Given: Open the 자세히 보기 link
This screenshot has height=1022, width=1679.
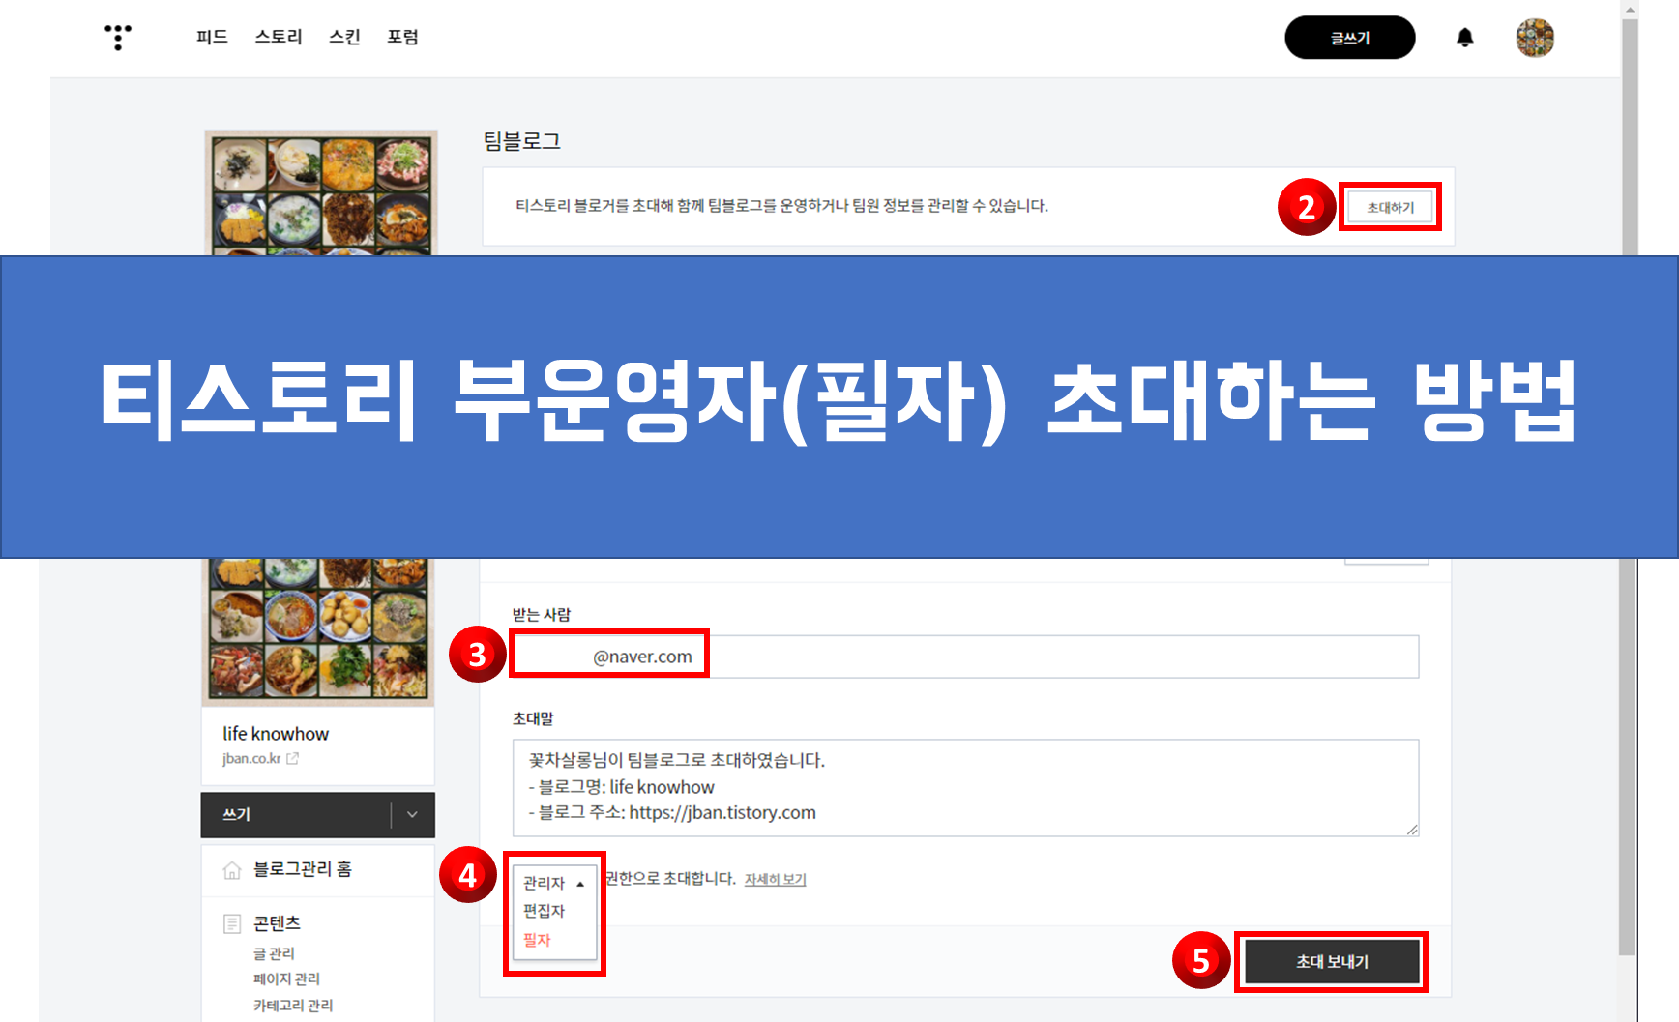Looking at the screenshot, I should (775, 879).
